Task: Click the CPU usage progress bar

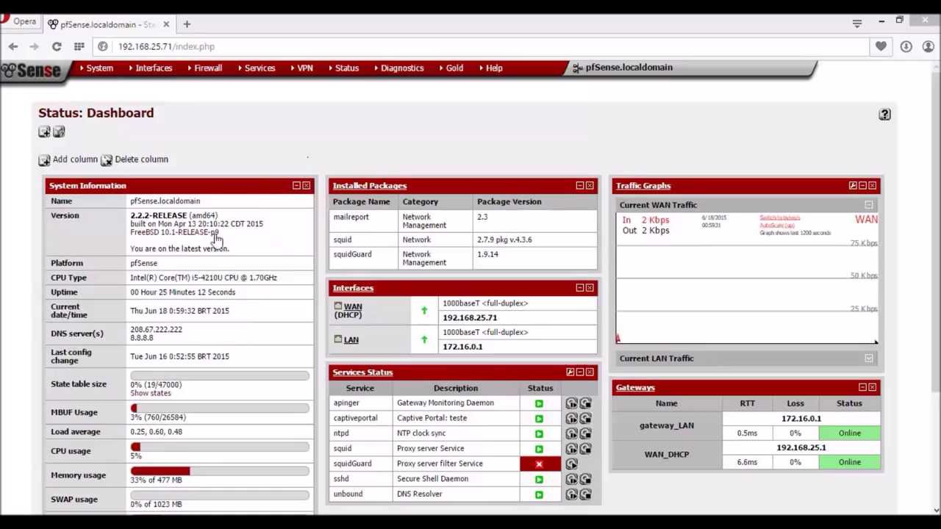Action: pyautogui.click(x=220, y=447)
